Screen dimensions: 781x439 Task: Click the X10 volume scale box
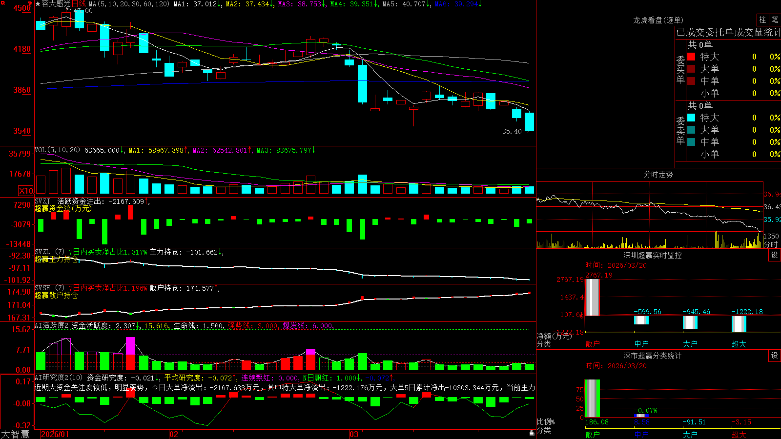(x=26, y=191)
